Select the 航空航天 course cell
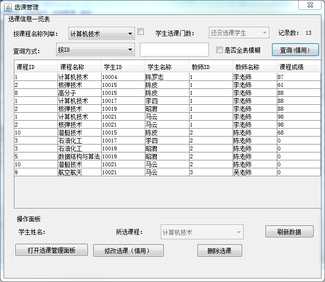The height and width of the screenshot is (282, 325). [x=79, y=172]
